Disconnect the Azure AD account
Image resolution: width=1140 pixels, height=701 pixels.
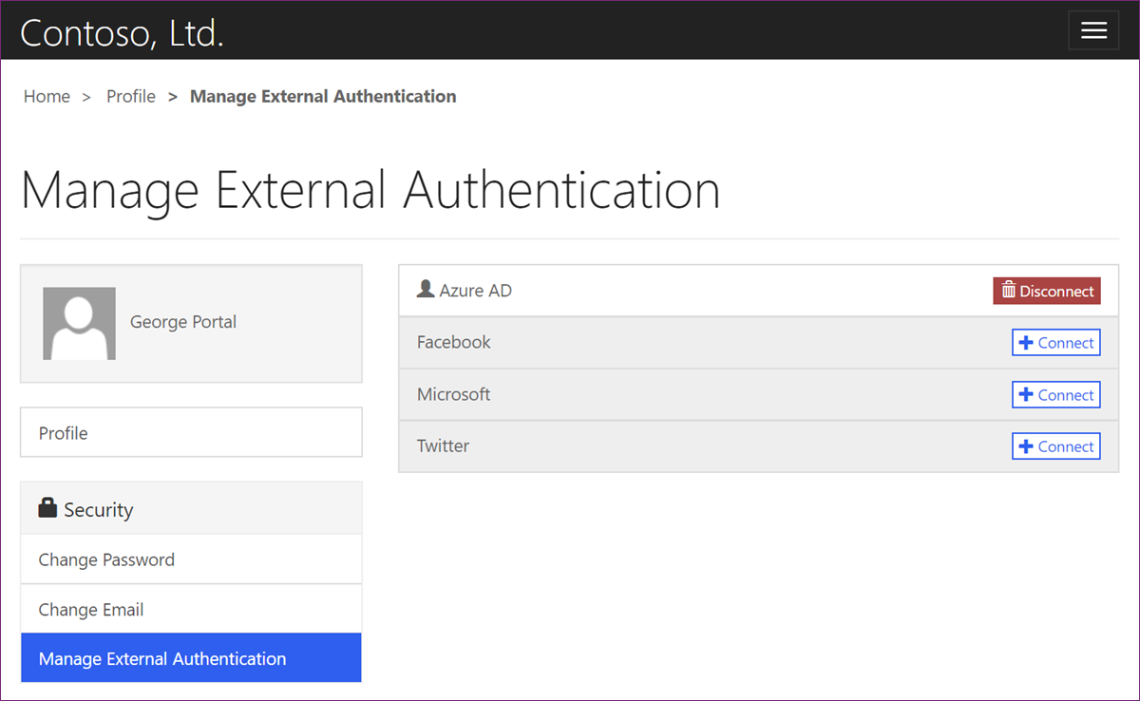pos(1047,291)
